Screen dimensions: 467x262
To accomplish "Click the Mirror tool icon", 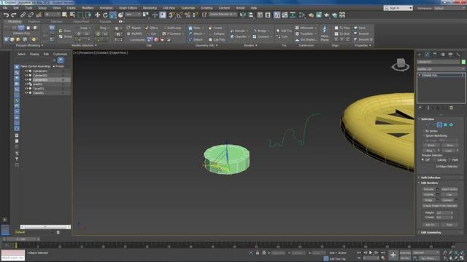I will (243, 15).
